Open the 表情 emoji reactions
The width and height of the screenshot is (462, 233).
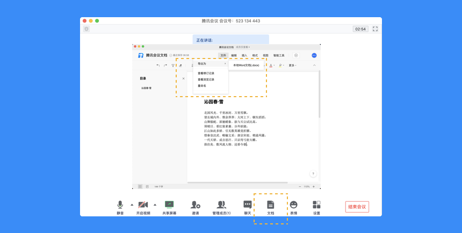coord(293,207)
